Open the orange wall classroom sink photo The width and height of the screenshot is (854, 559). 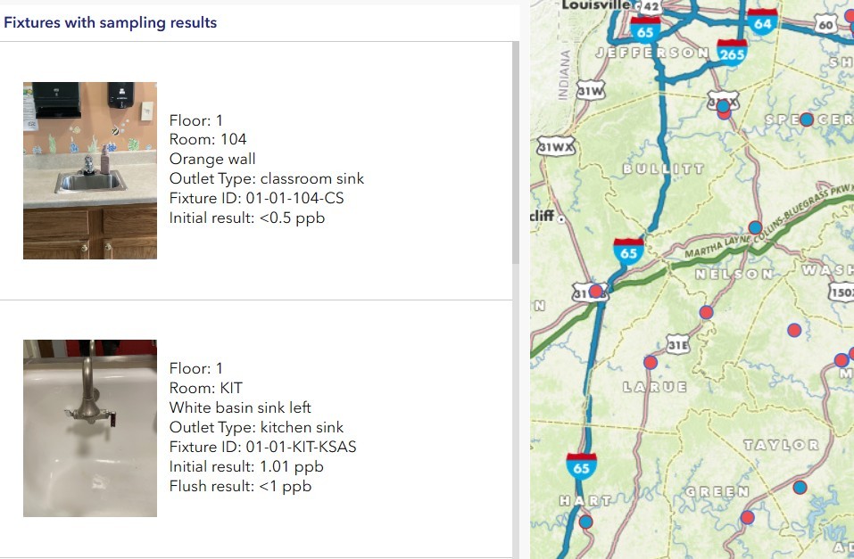pyautogui.click(x=90, y=170)
